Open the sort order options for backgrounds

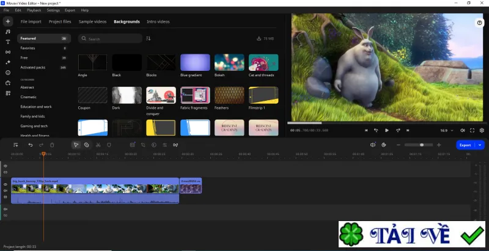click(x=149, y=38)
